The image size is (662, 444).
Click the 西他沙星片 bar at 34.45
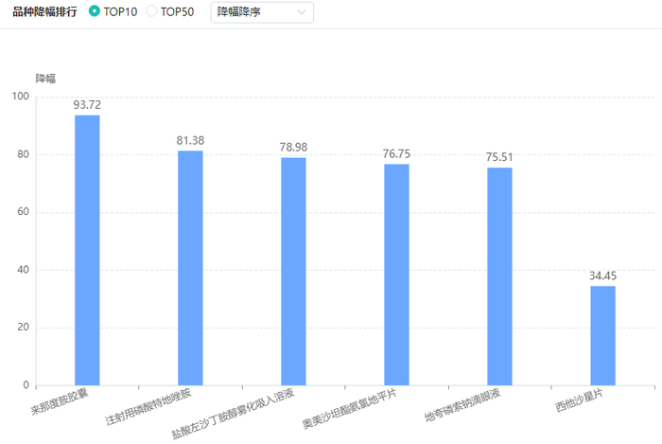603,335
